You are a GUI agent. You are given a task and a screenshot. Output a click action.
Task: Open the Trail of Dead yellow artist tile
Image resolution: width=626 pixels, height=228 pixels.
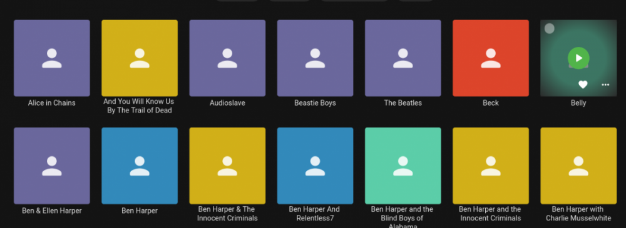point(140,58)
